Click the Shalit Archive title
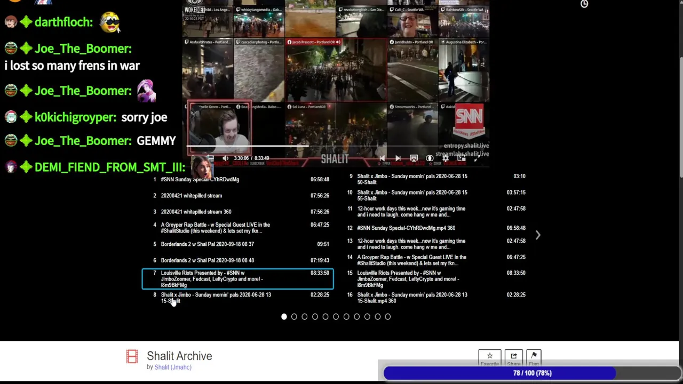 point(179,356)
